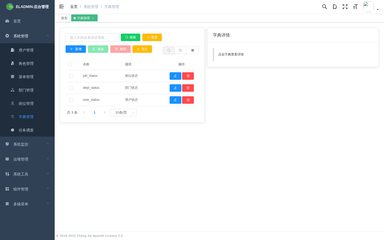Open the user avatar dropdown caret
The width and height of the screenshot is (384, 240).
point(378,10)
